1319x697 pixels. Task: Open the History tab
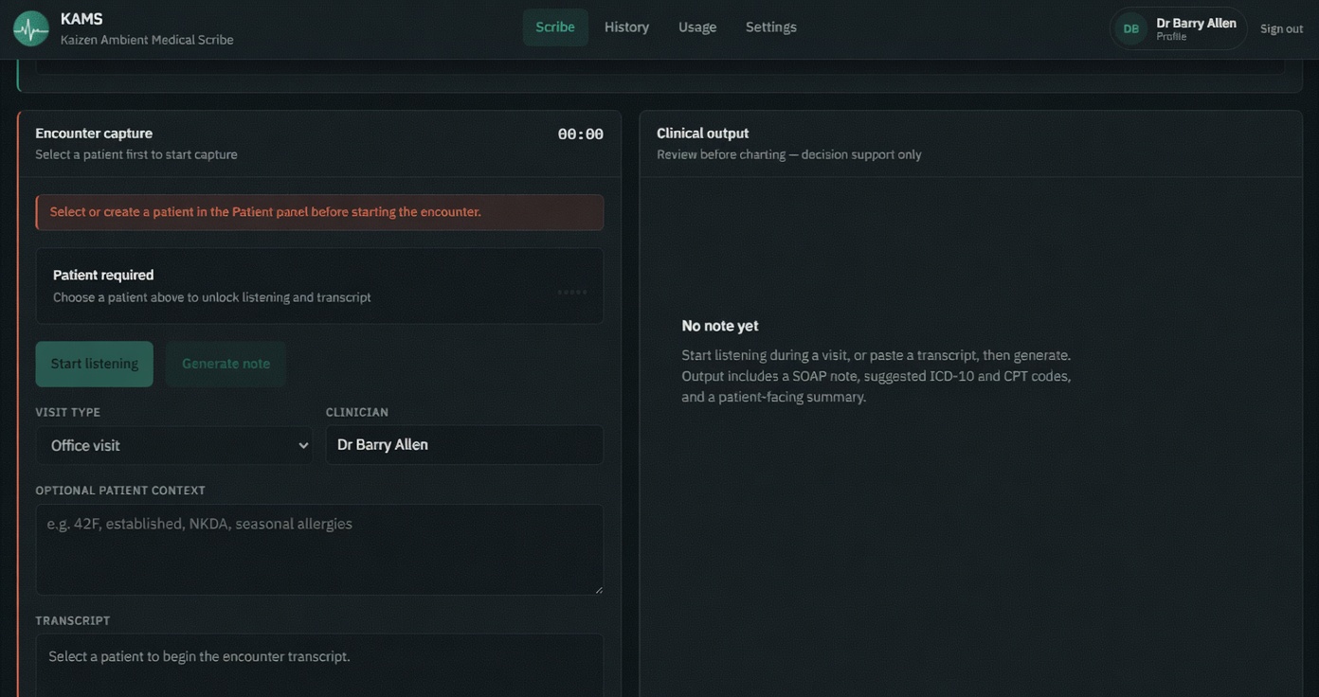click(x=627, y=27)
